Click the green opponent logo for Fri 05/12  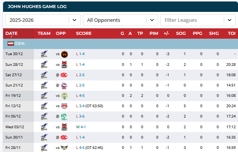tap(64, 116)
